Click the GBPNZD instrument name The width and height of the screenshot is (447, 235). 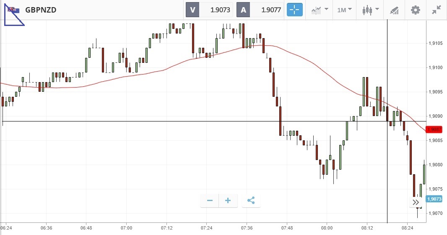(x=41, y=10)
